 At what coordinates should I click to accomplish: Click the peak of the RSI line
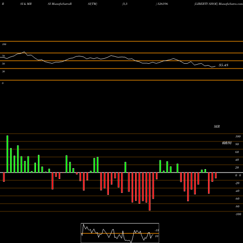[x=24, y=52]
